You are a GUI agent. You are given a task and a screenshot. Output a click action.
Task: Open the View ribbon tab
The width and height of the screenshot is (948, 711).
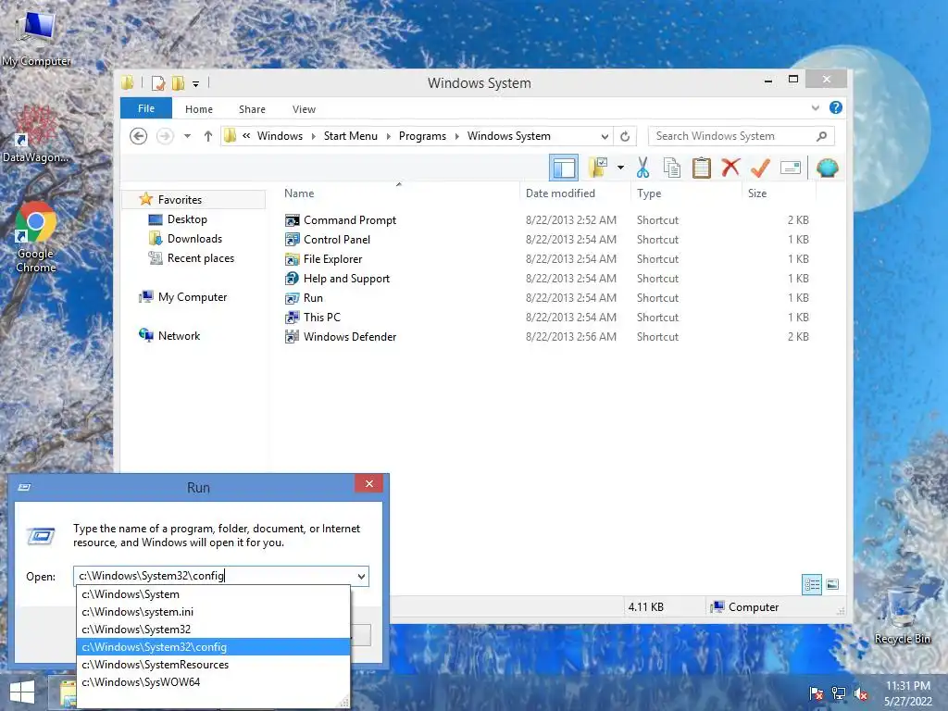pyautogui.click(x=304, y=109)
